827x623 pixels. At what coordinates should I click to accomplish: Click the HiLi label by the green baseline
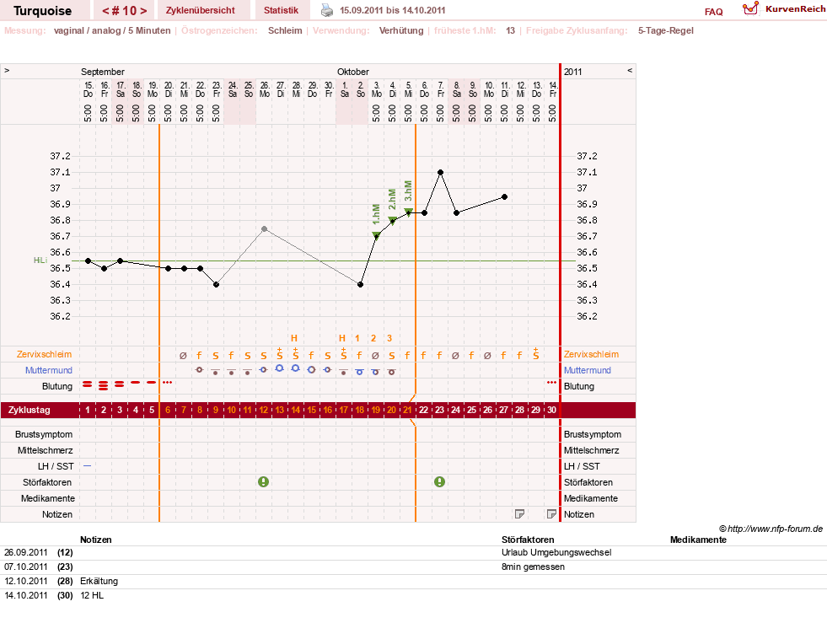40,260
